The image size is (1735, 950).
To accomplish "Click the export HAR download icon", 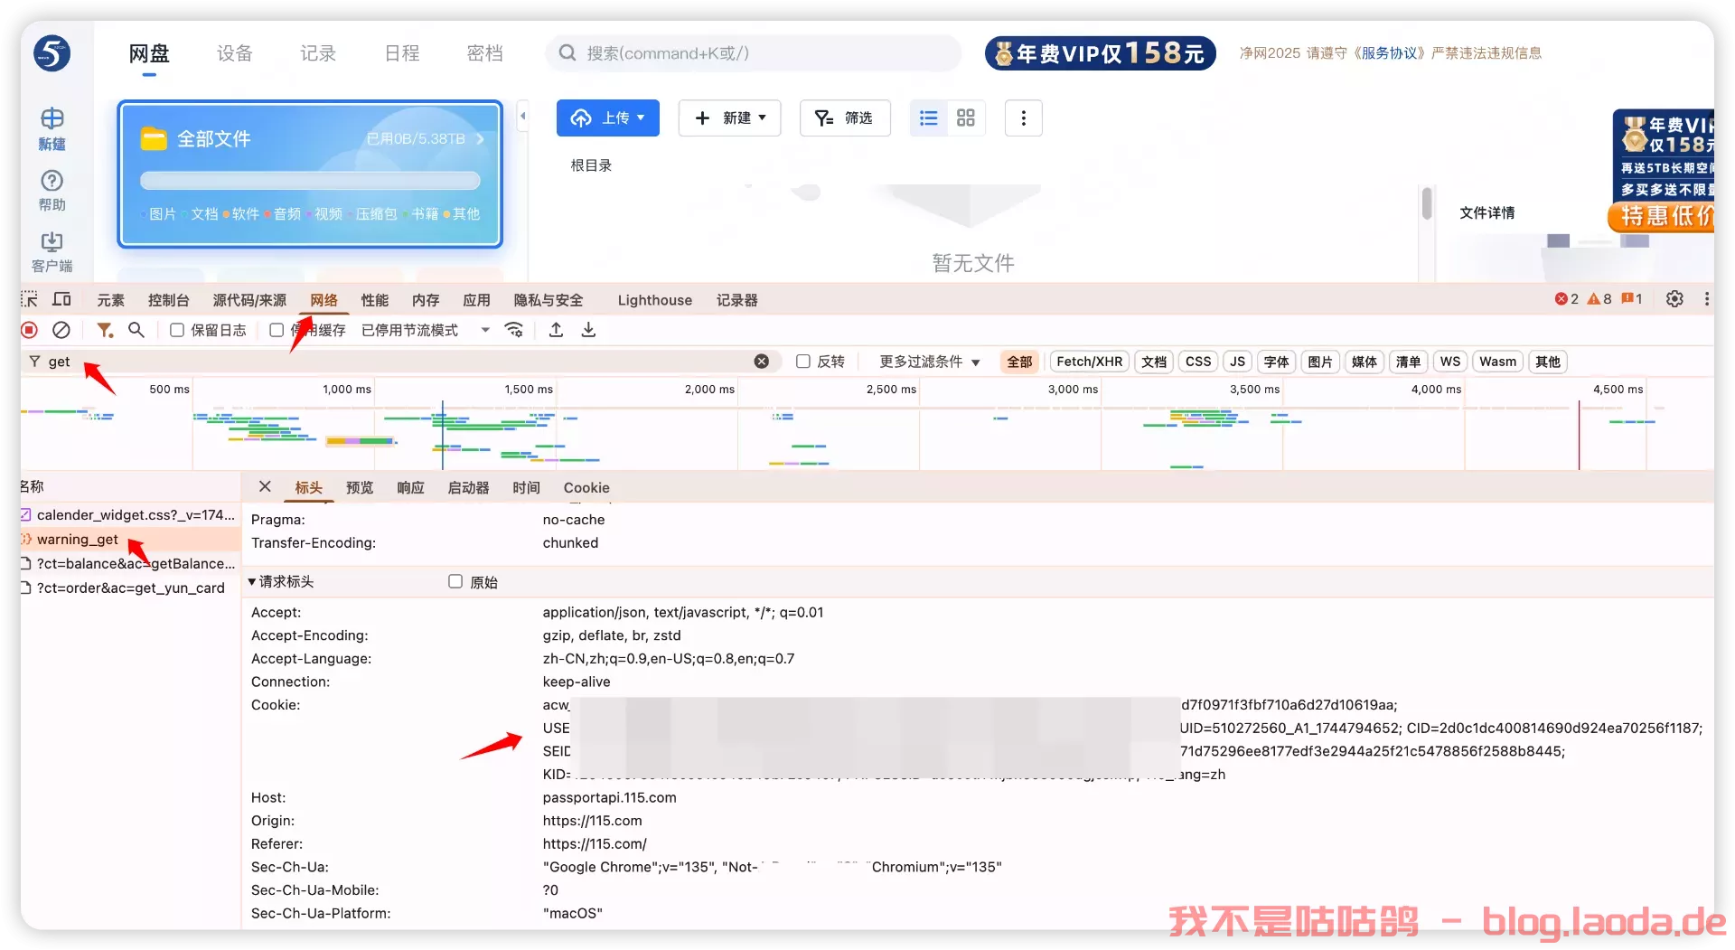I will (588, 330).
